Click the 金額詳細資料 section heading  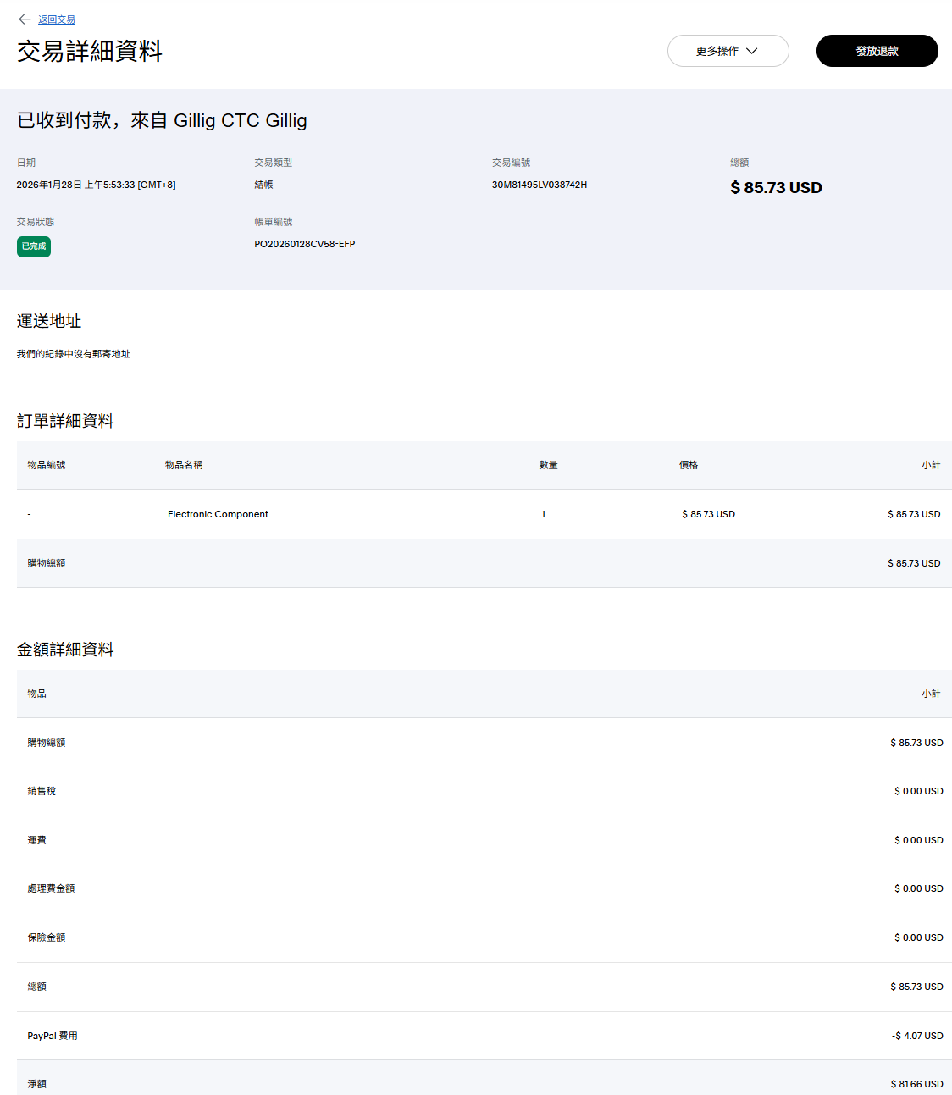(65, 650)
